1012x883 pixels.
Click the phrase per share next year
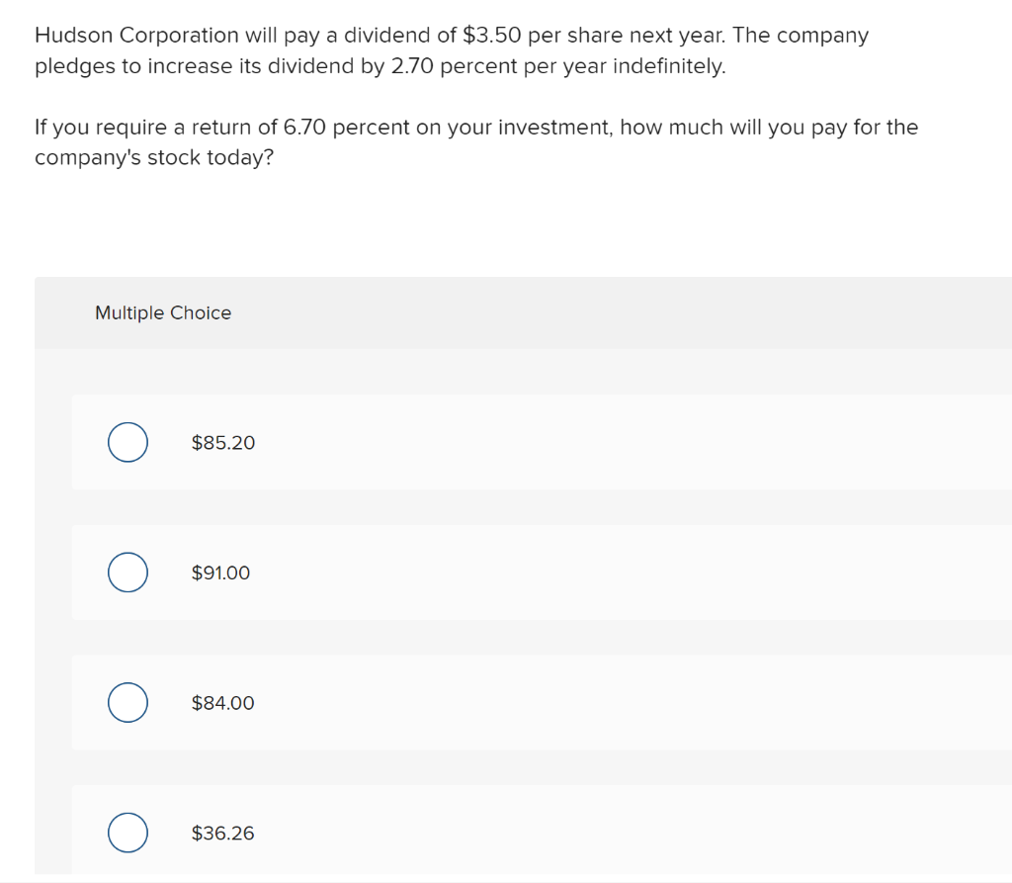click(627, 36)
